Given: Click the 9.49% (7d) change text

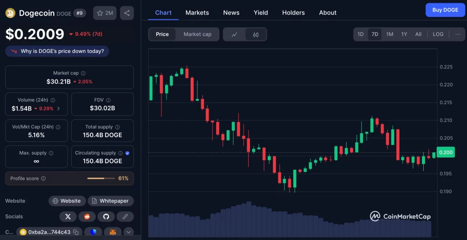Looking at the screenshot, I should click(88, 34).
